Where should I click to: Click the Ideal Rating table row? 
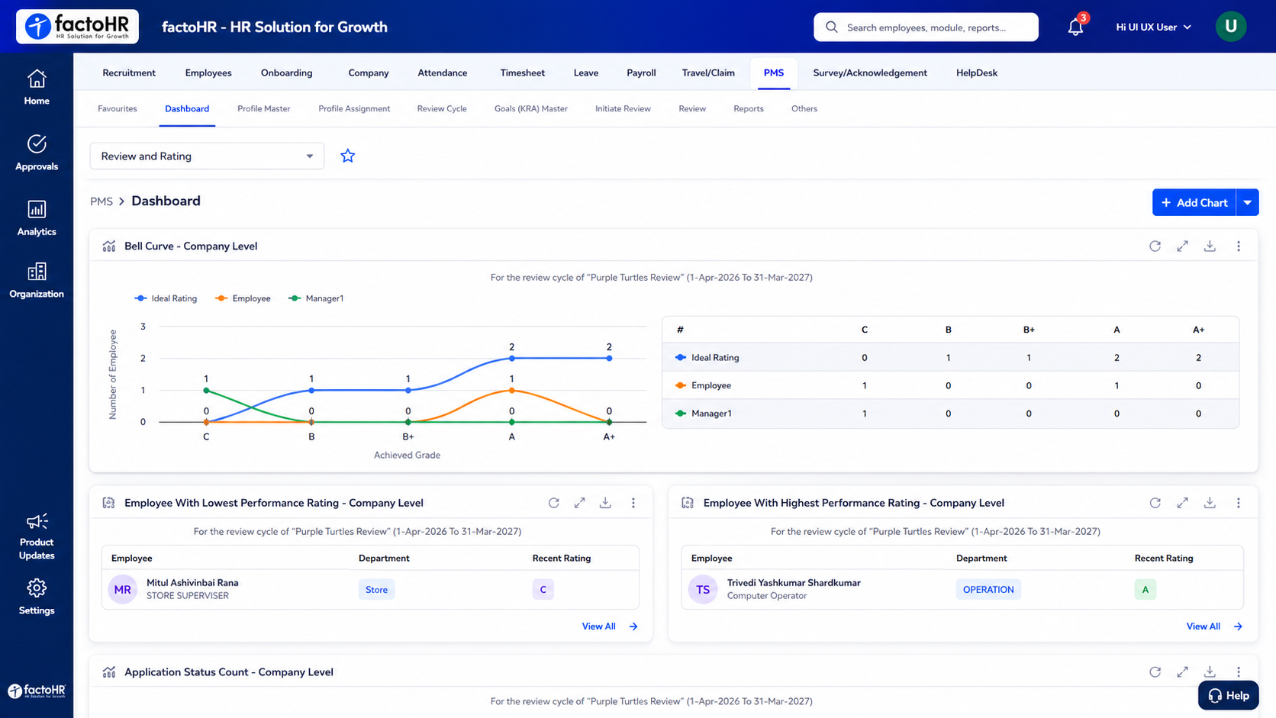click(x=950, y=357)
